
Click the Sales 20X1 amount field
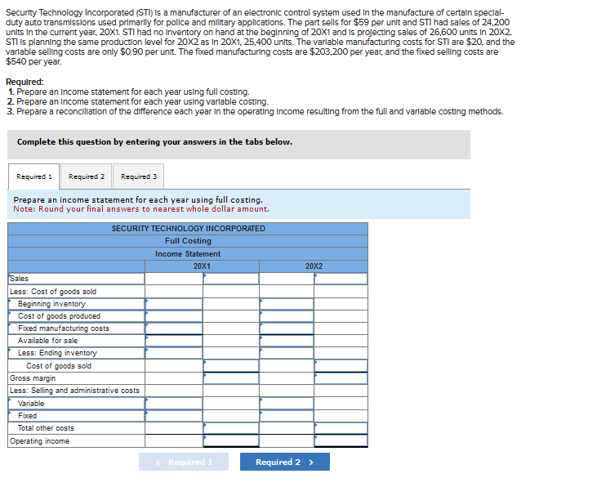click(x=231, y=279)
